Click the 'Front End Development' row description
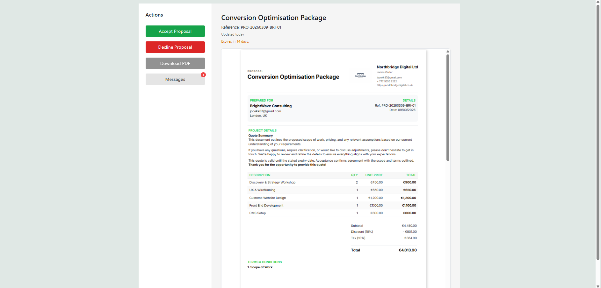This screenshot has width=601, height=288. tap(266, 206)
